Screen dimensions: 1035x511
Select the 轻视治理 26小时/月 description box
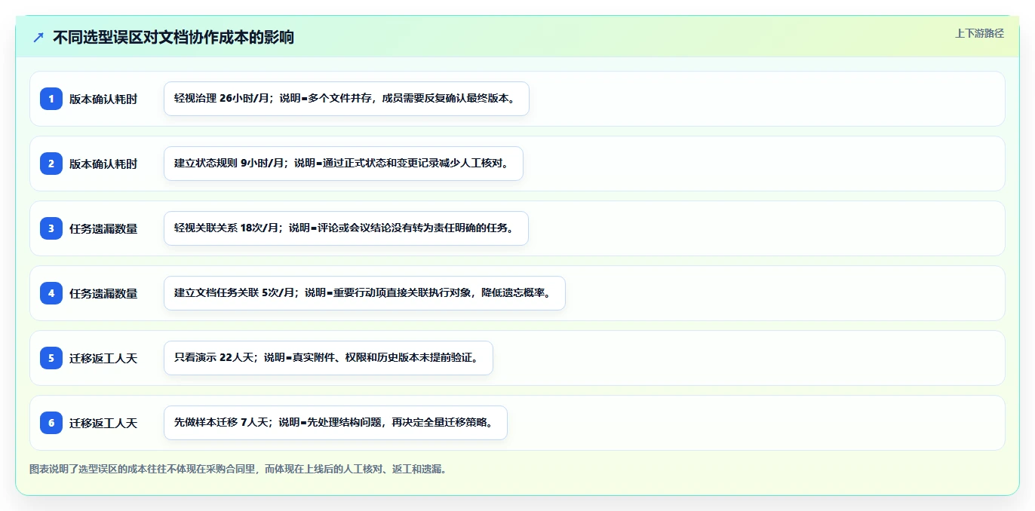click(346, 99)
